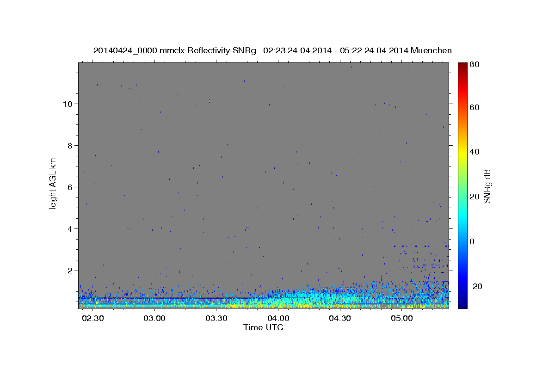Click the dark red top of the colorbar
555x370 pixels.
[x=462, y=66]
